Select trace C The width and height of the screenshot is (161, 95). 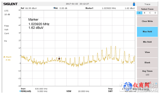click(150, 13)
